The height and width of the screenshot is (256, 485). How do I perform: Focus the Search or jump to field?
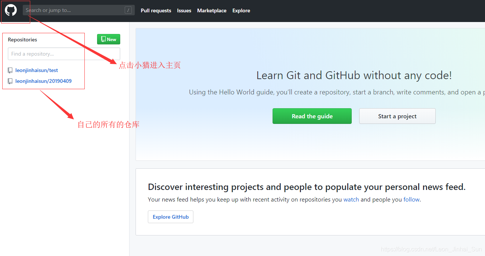pos(78,10)
